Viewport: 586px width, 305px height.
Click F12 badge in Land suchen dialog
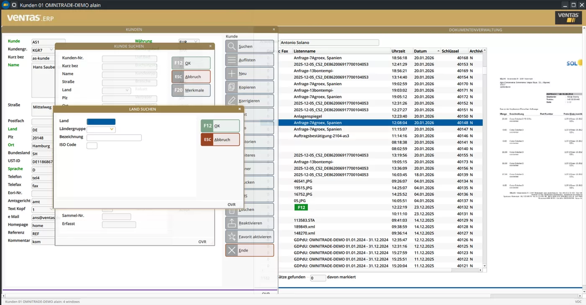click(207, 126)
